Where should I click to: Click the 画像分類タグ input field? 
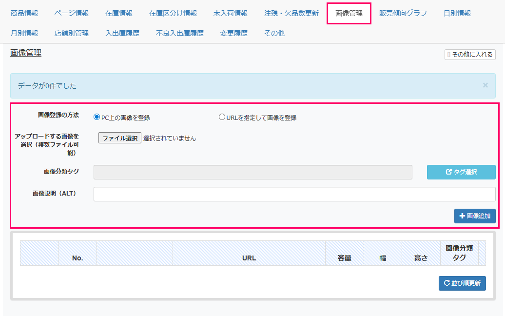click(x=252, y=172)
